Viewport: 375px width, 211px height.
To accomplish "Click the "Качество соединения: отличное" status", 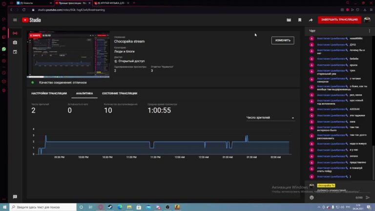I will click(63, 83).
